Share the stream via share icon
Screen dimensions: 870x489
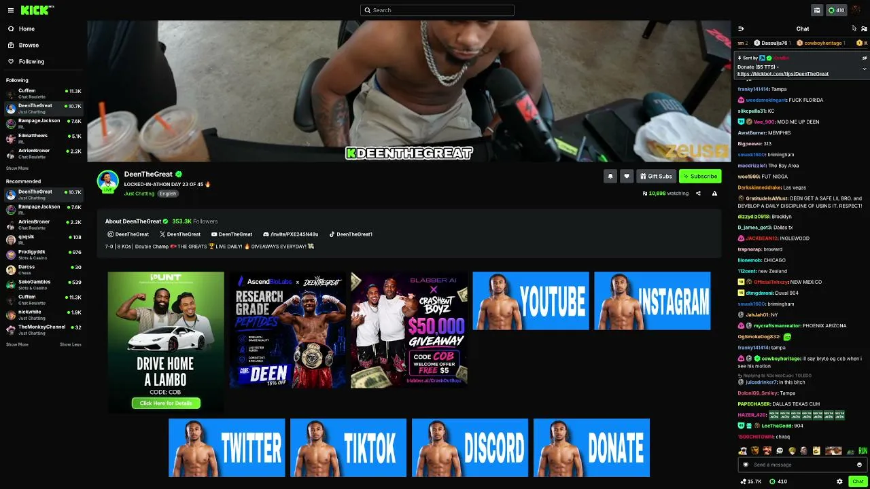[x=698, y=194]
